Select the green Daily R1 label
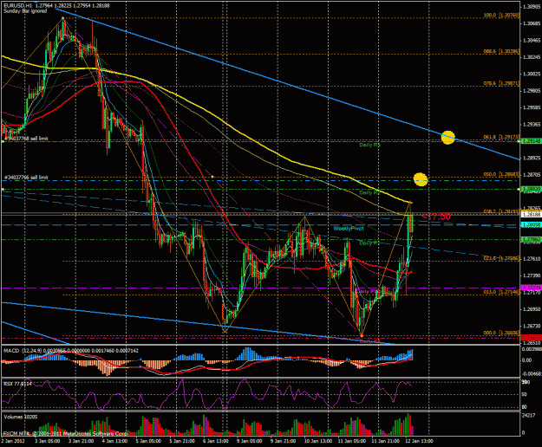 [369, 243]
